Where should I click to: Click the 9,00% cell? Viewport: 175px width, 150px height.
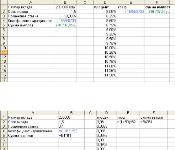(105, 30)
